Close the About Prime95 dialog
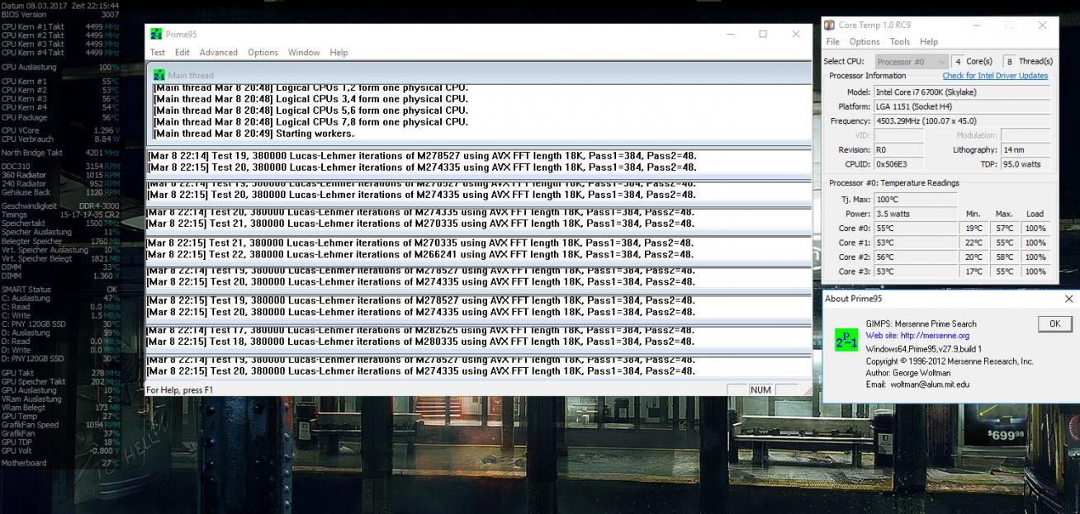Screen dimensions: 1080x514 click(1069, 299)
